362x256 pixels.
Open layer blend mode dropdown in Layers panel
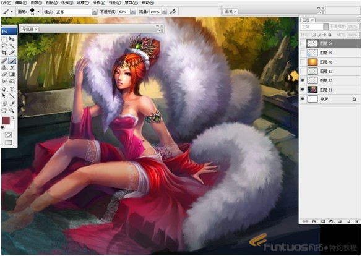click(x=325, y=27)
